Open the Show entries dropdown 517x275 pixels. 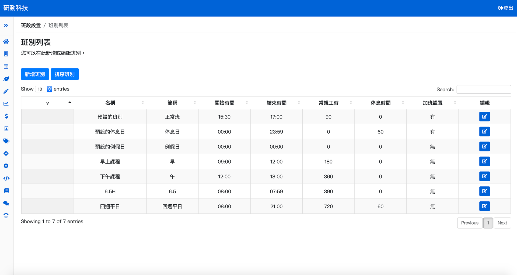(x=43, y=89)
